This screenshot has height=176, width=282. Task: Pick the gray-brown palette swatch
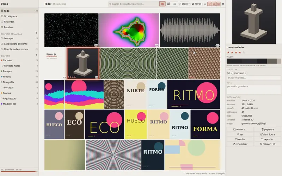tap(272, 61)
